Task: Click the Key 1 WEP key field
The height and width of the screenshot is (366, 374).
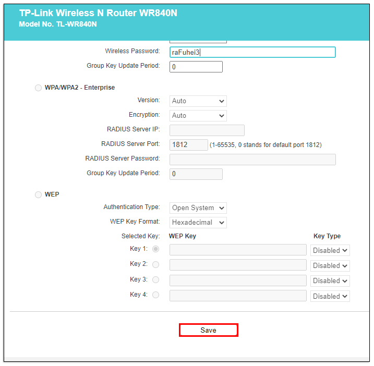Action: click(x=238, y=250)
